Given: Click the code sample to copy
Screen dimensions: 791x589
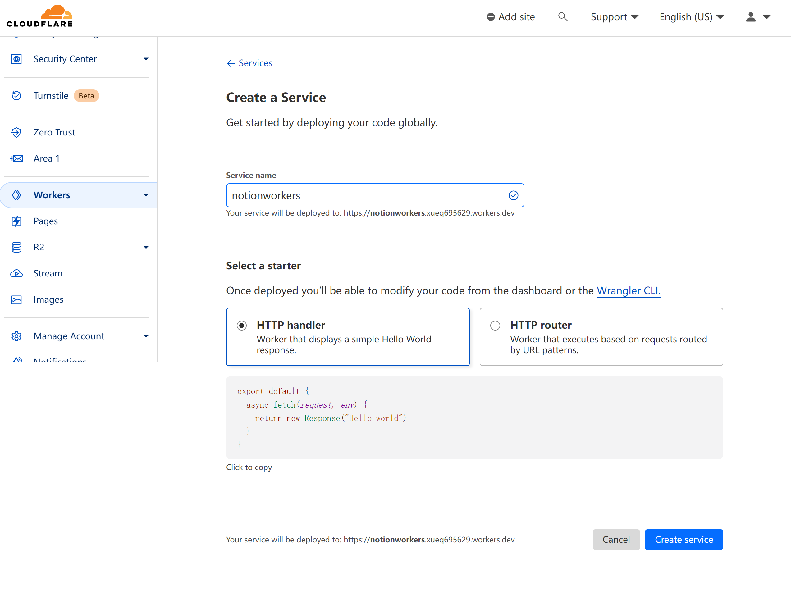Looking at the screenshot, I should point(474,418).
